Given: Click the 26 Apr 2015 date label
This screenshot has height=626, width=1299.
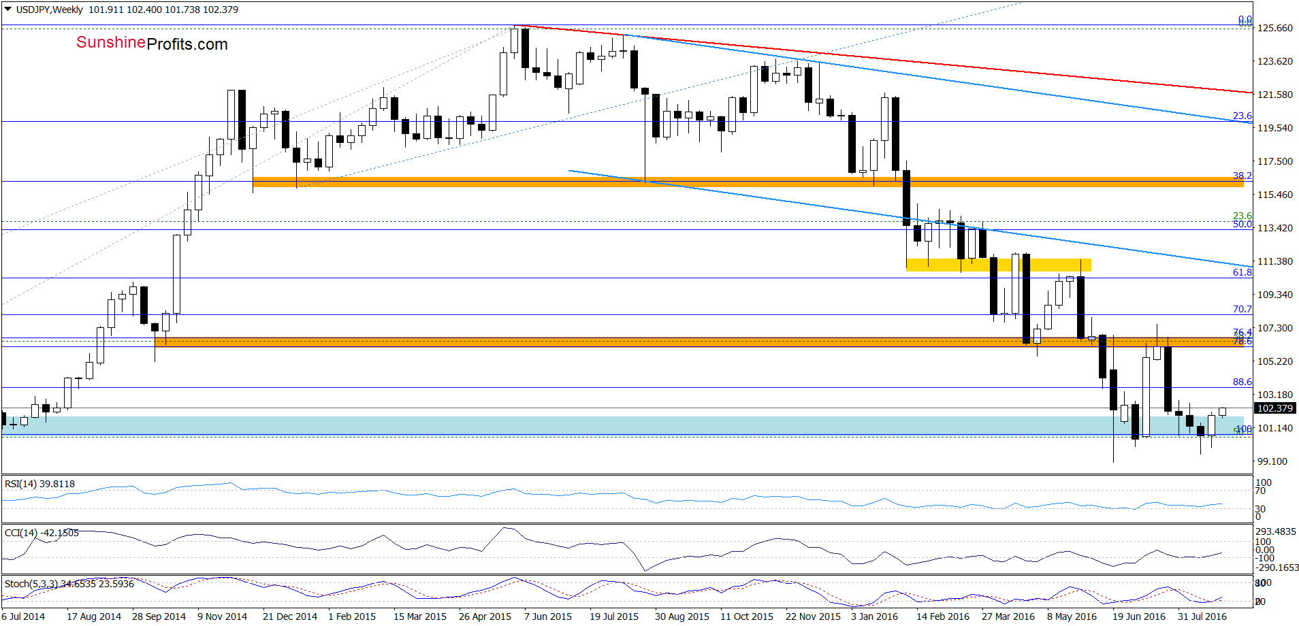Looking at the screenshot, I should tap(485, 616).
